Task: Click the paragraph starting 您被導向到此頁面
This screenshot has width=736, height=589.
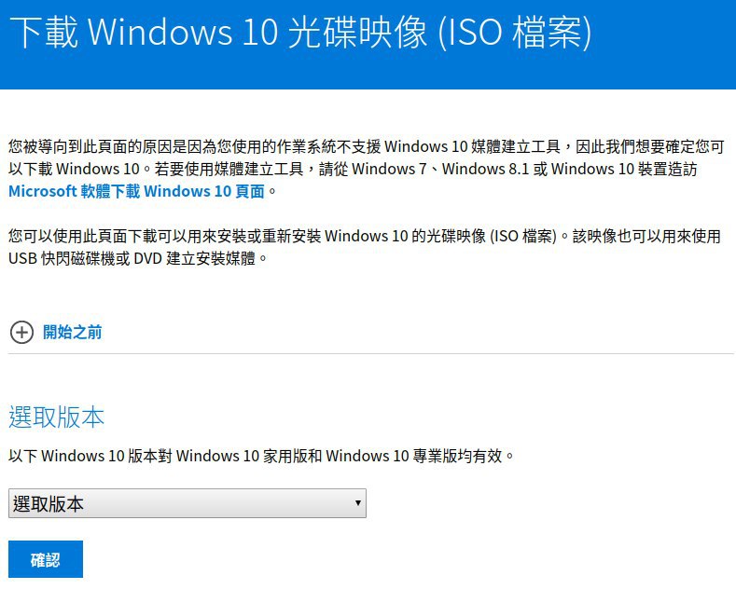Action: tap(366, 169)
